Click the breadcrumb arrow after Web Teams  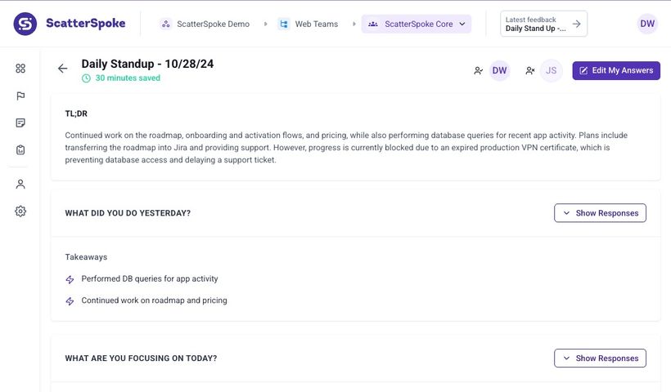click(x=354, y=24)
